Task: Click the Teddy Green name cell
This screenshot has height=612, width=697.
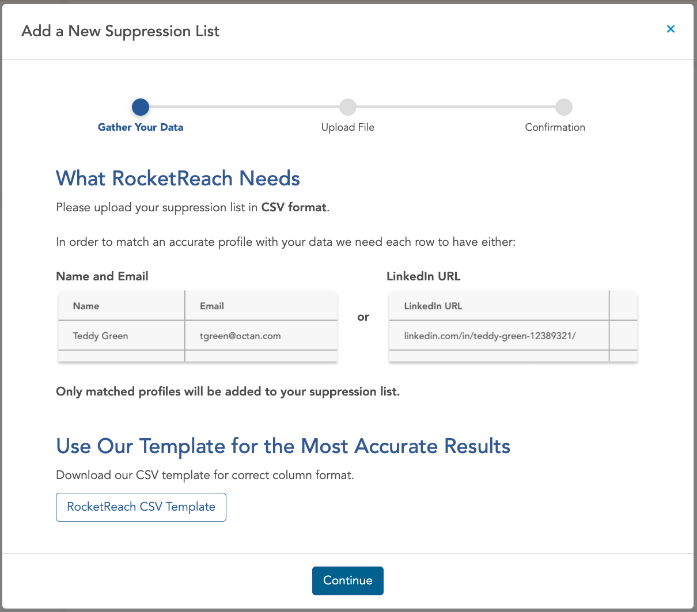Action: 122,336
